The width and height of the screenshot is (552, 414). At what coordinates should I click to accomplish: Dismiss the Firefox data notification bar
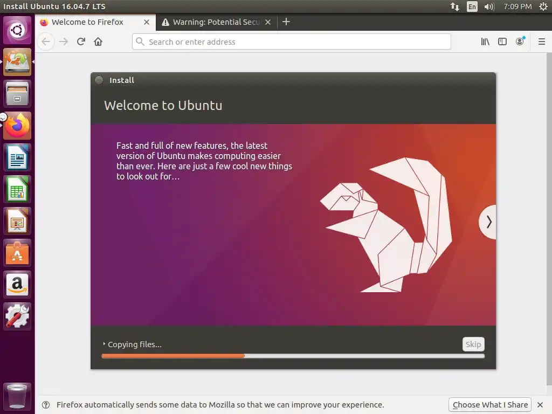click(x=540, y=405)
